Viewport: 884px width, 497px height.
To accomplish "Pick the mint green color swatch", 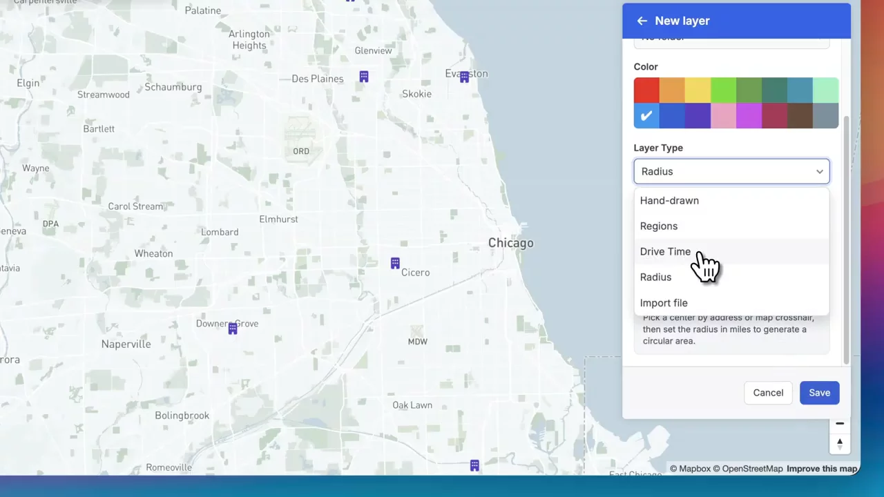I will (826, 90).
